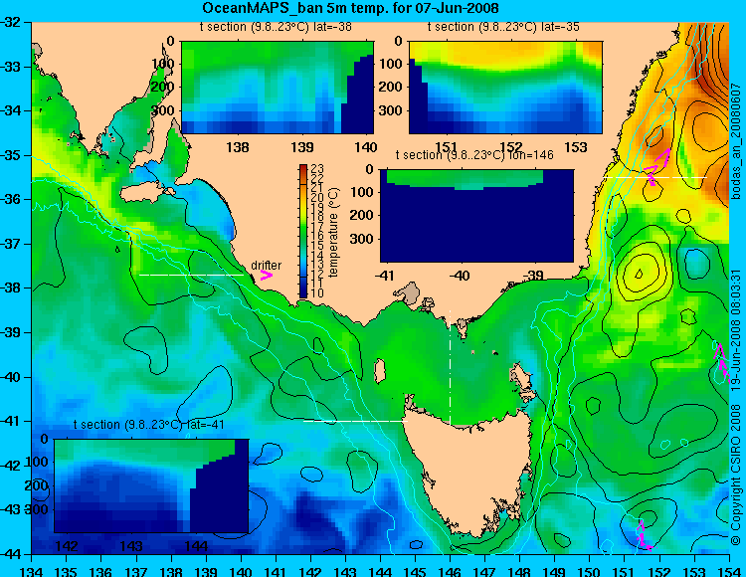Click latitude '-38' on the main left axis
The width and height of the screenshot is (746, 577).
(11, 288)
